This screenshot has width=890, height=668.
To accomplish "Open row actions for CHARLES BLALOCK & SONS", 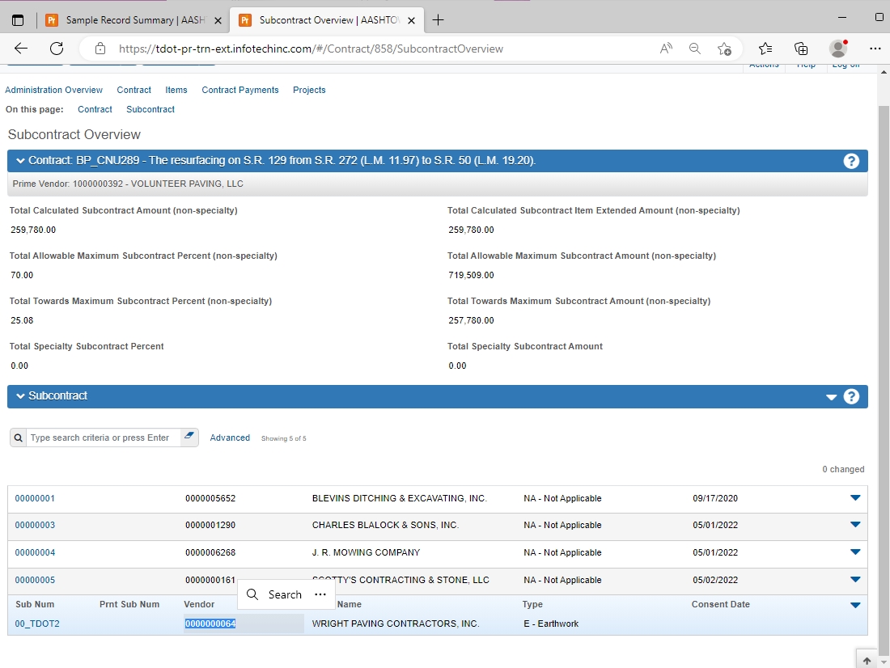I will pyautogui.click(x=855, y=524).
